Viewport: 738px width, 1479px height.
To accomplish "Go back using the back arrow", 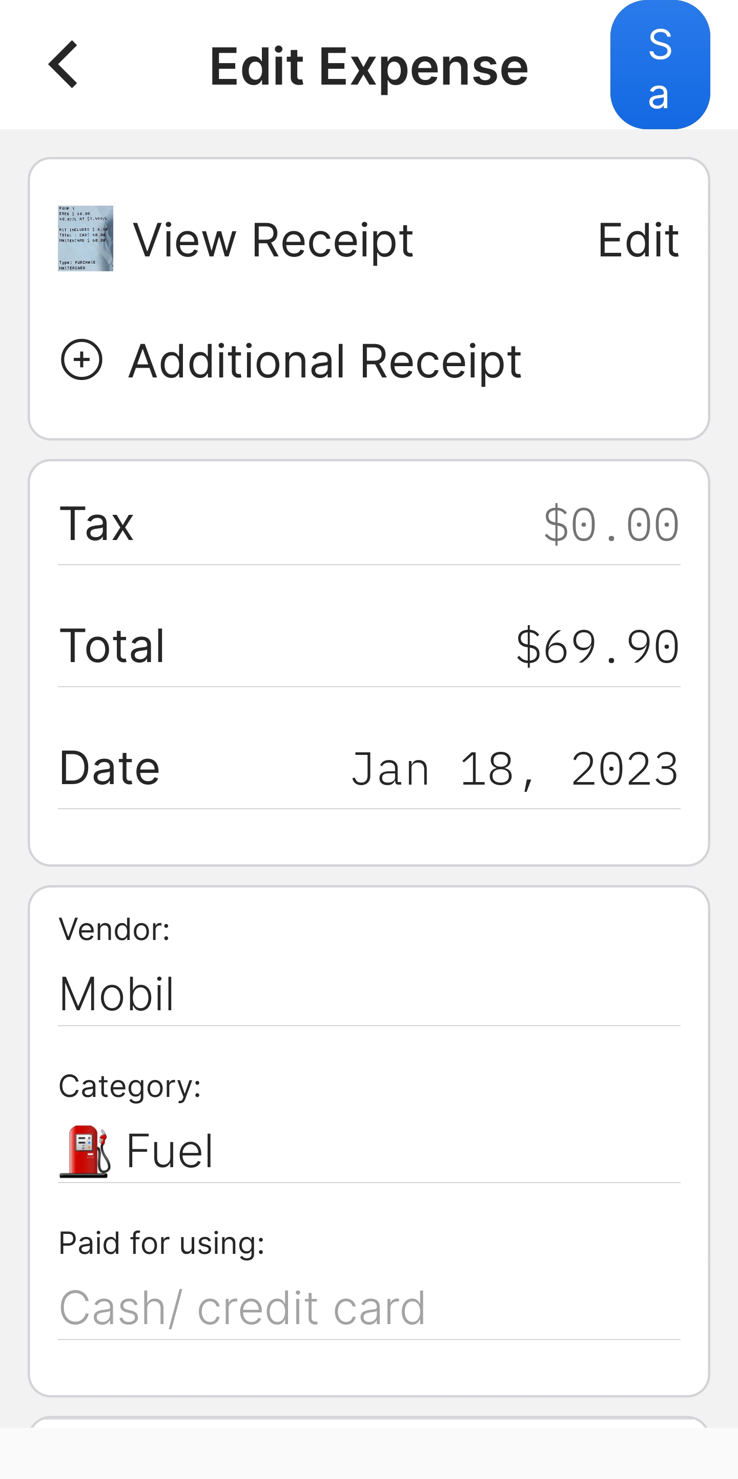I will click(x=63, y=65).
